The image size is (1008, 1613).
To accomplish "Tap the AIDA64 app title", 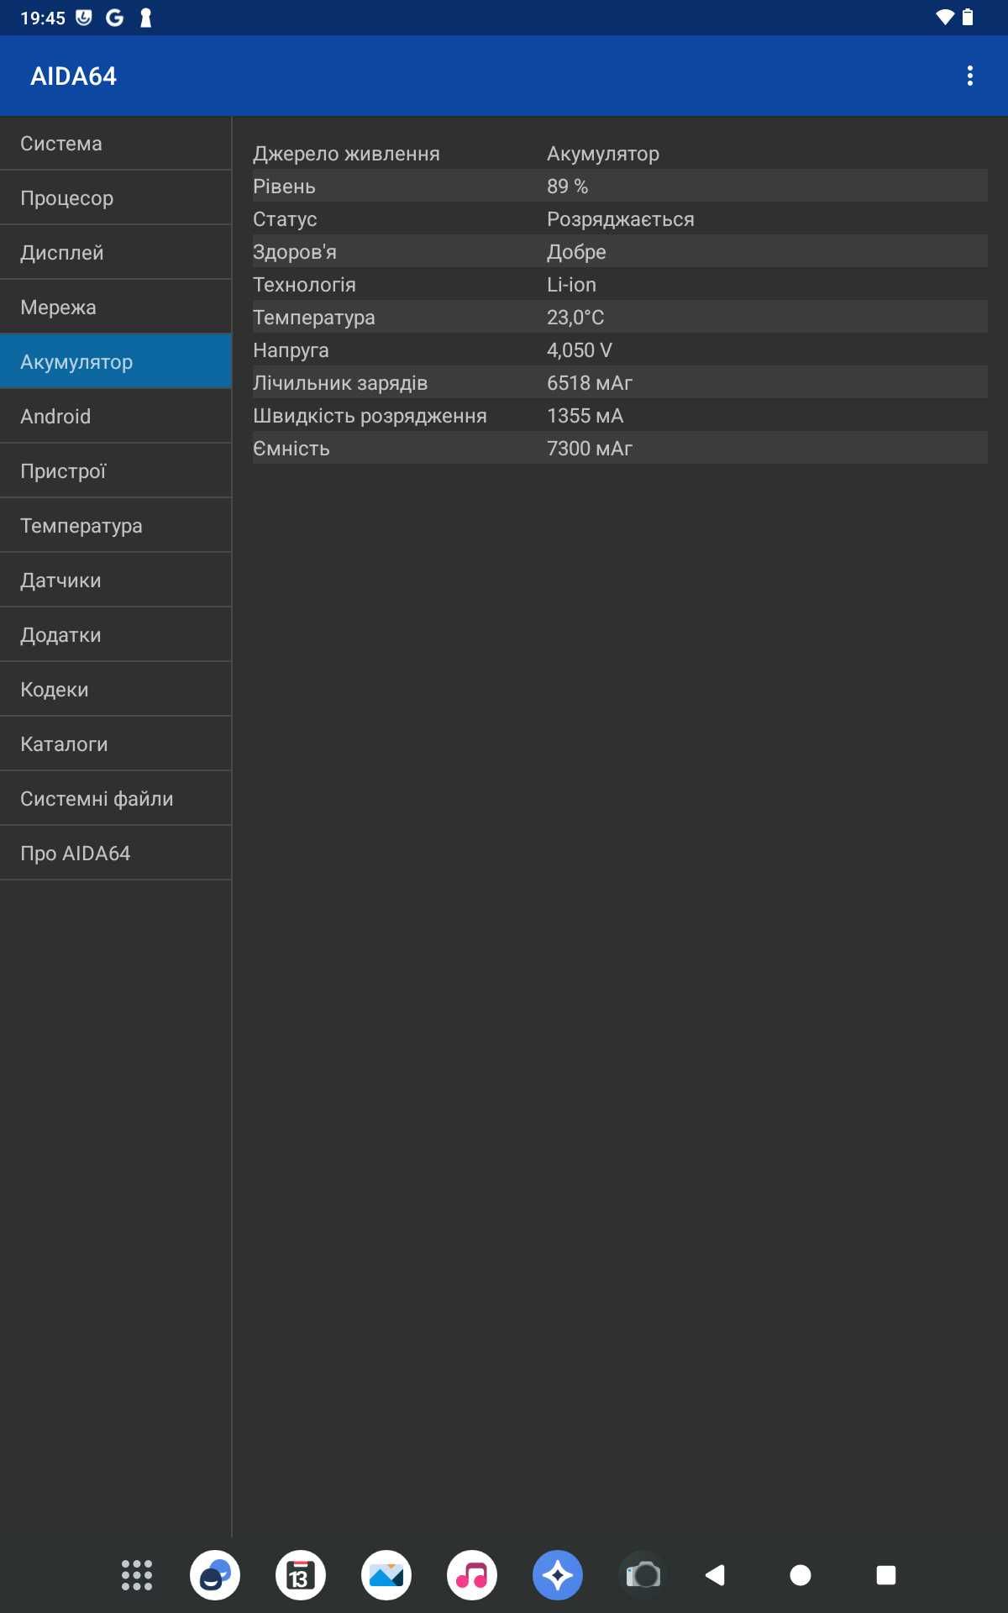I will point(74,76).
